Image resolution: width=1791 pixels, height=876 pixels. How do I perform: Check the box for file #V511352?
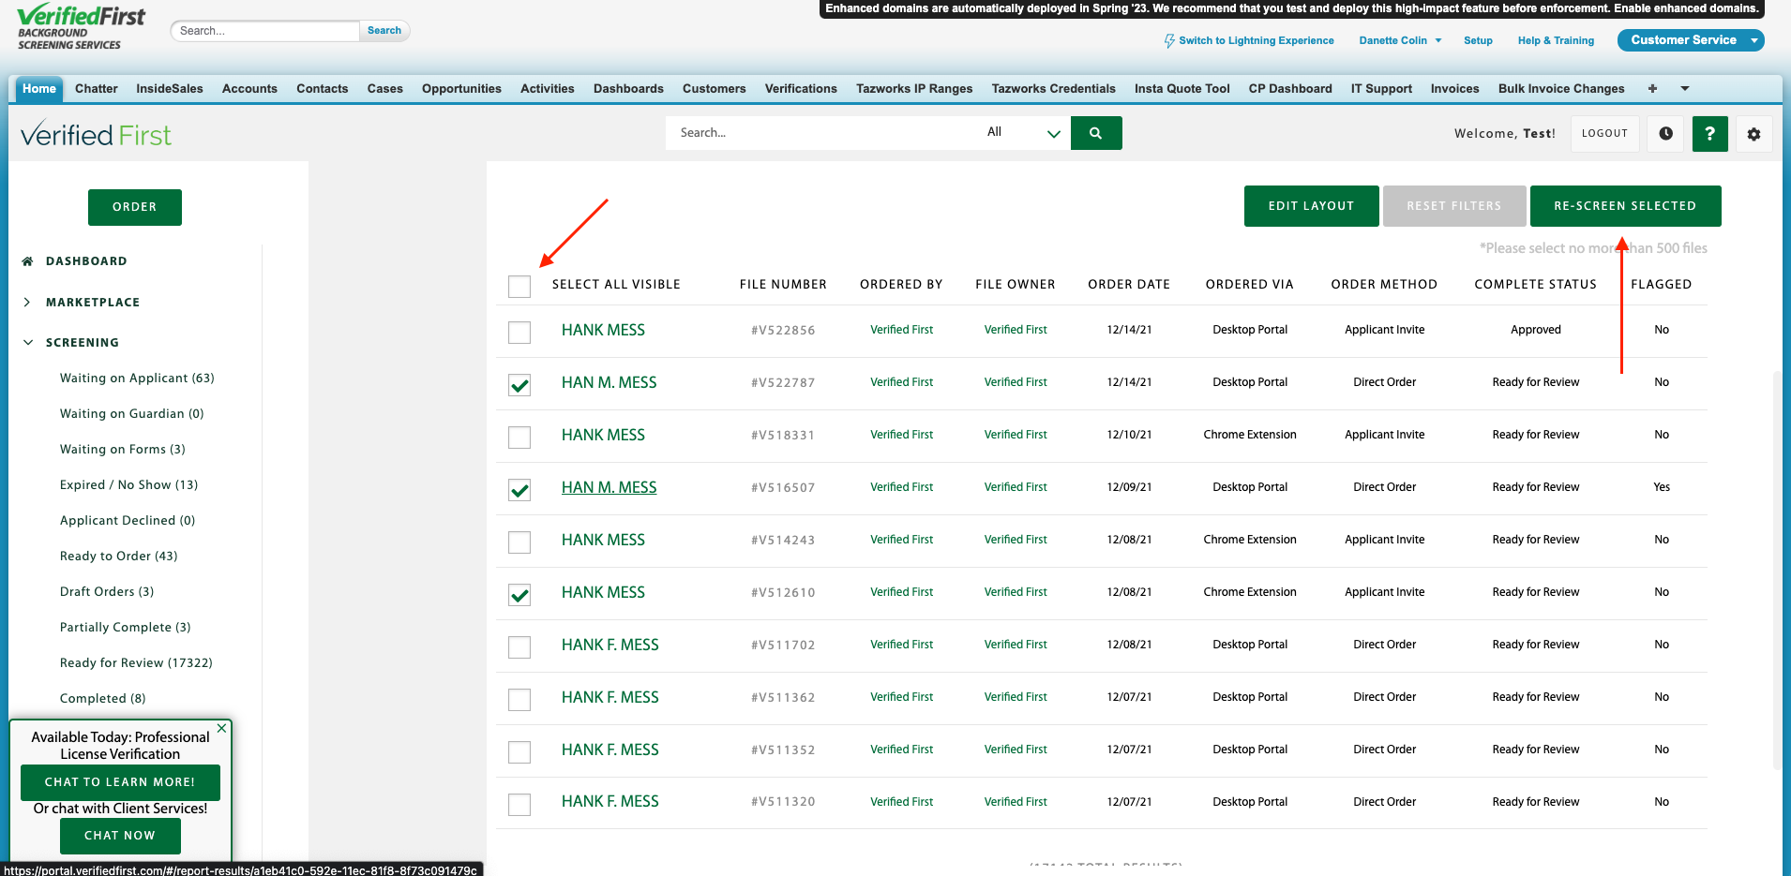519,751
